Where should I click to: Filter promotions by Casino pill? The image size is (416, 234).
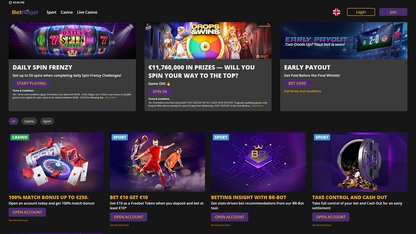(29, 121)
